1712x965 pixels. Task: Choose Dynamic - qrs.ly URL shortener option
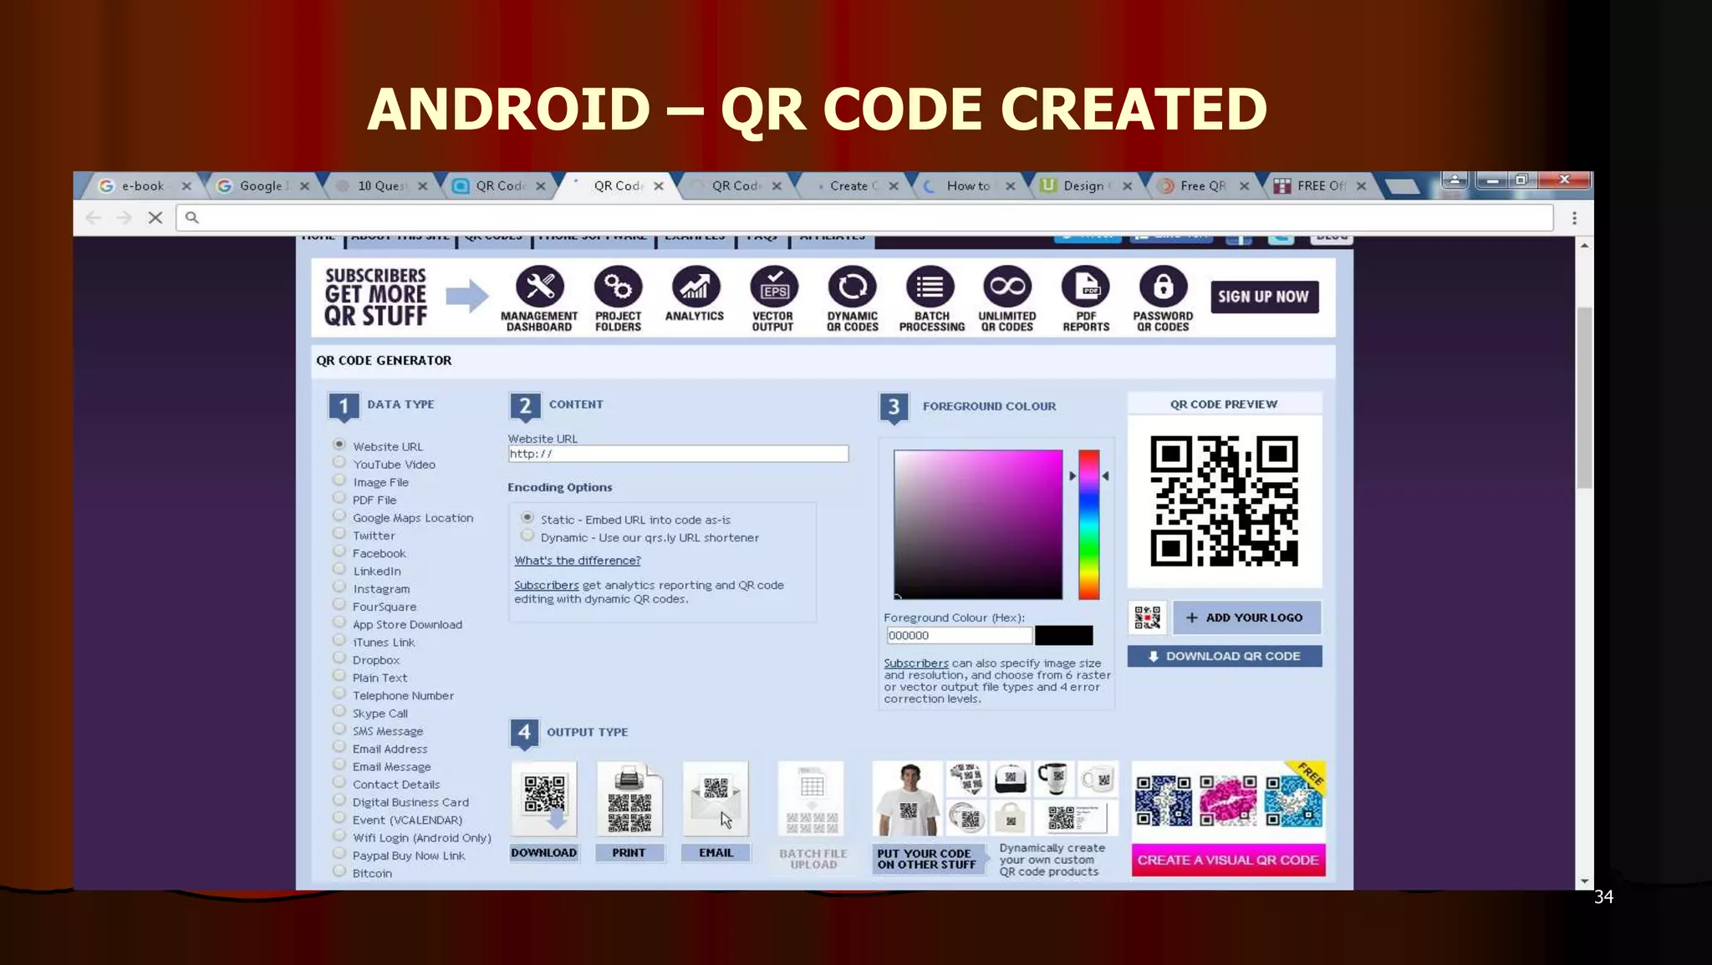[x=527, y=536]
